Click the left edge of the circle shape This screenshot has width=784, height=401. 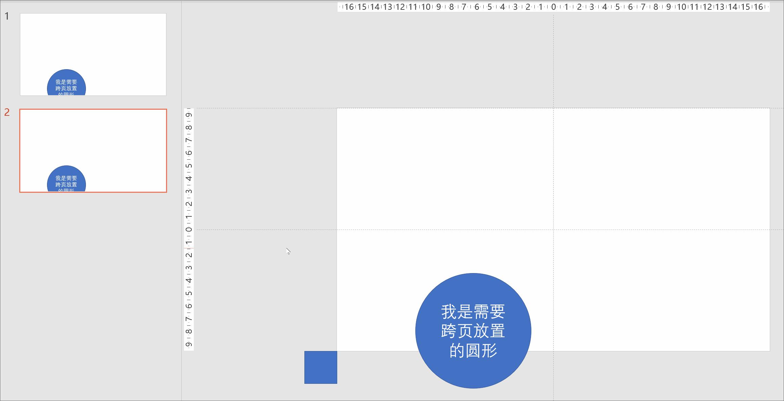pos(416,331)
